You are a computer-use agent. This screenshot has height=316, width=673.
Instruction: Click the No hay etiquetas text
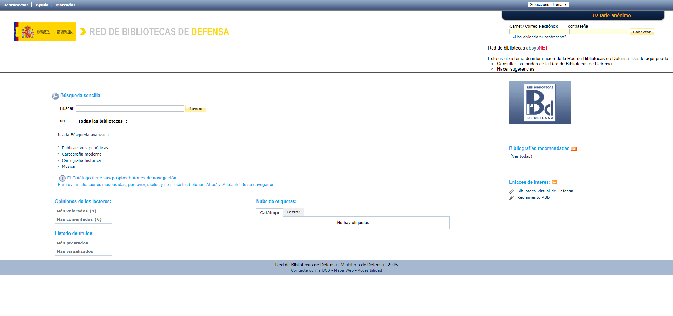click(x=353, y=223)
